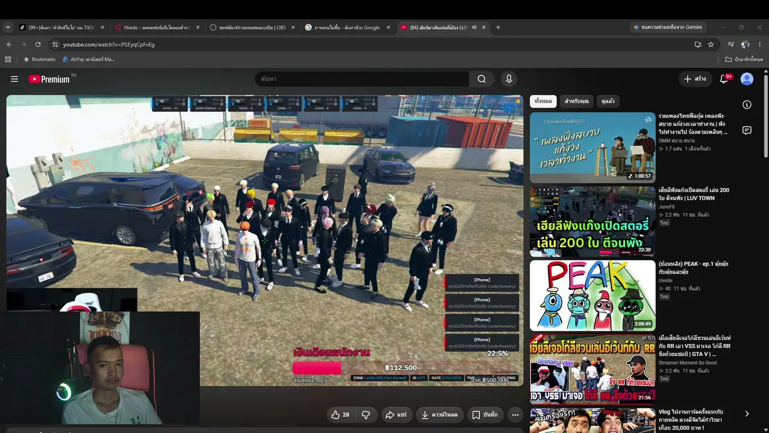Open YouTube notifications bell
769x433 pixels.
point(724,79)
